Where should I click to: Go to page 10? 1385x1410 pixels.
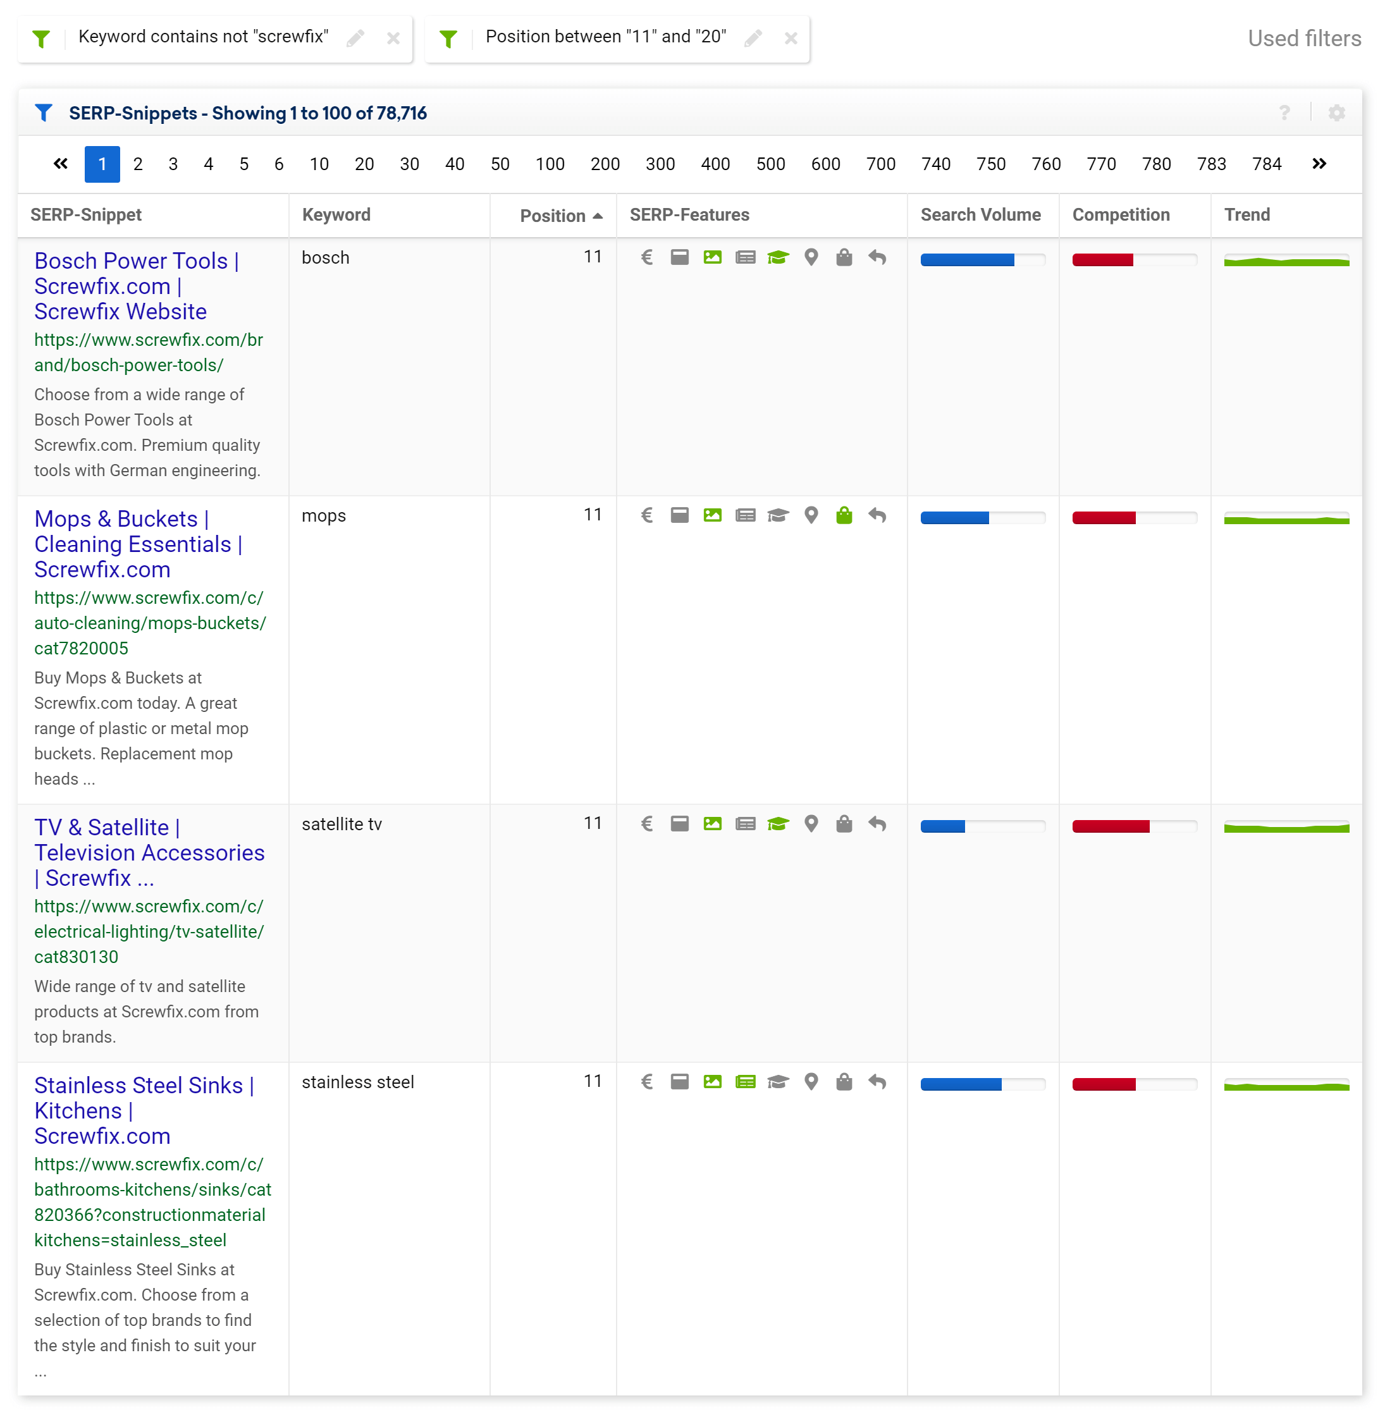point(319,164)
